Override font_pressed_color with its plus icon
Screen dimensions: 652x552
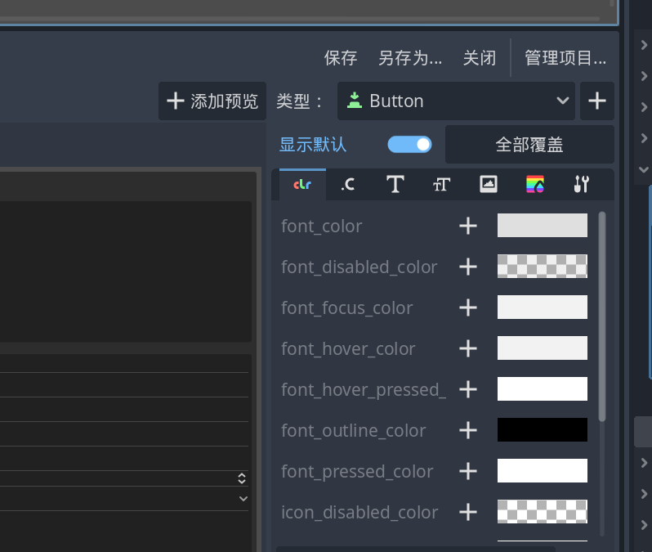[468, 471]
